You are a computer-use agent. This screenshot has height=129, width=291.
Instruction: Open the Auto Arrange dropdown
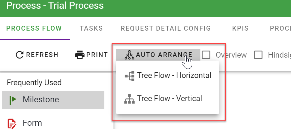click(158, 55)
